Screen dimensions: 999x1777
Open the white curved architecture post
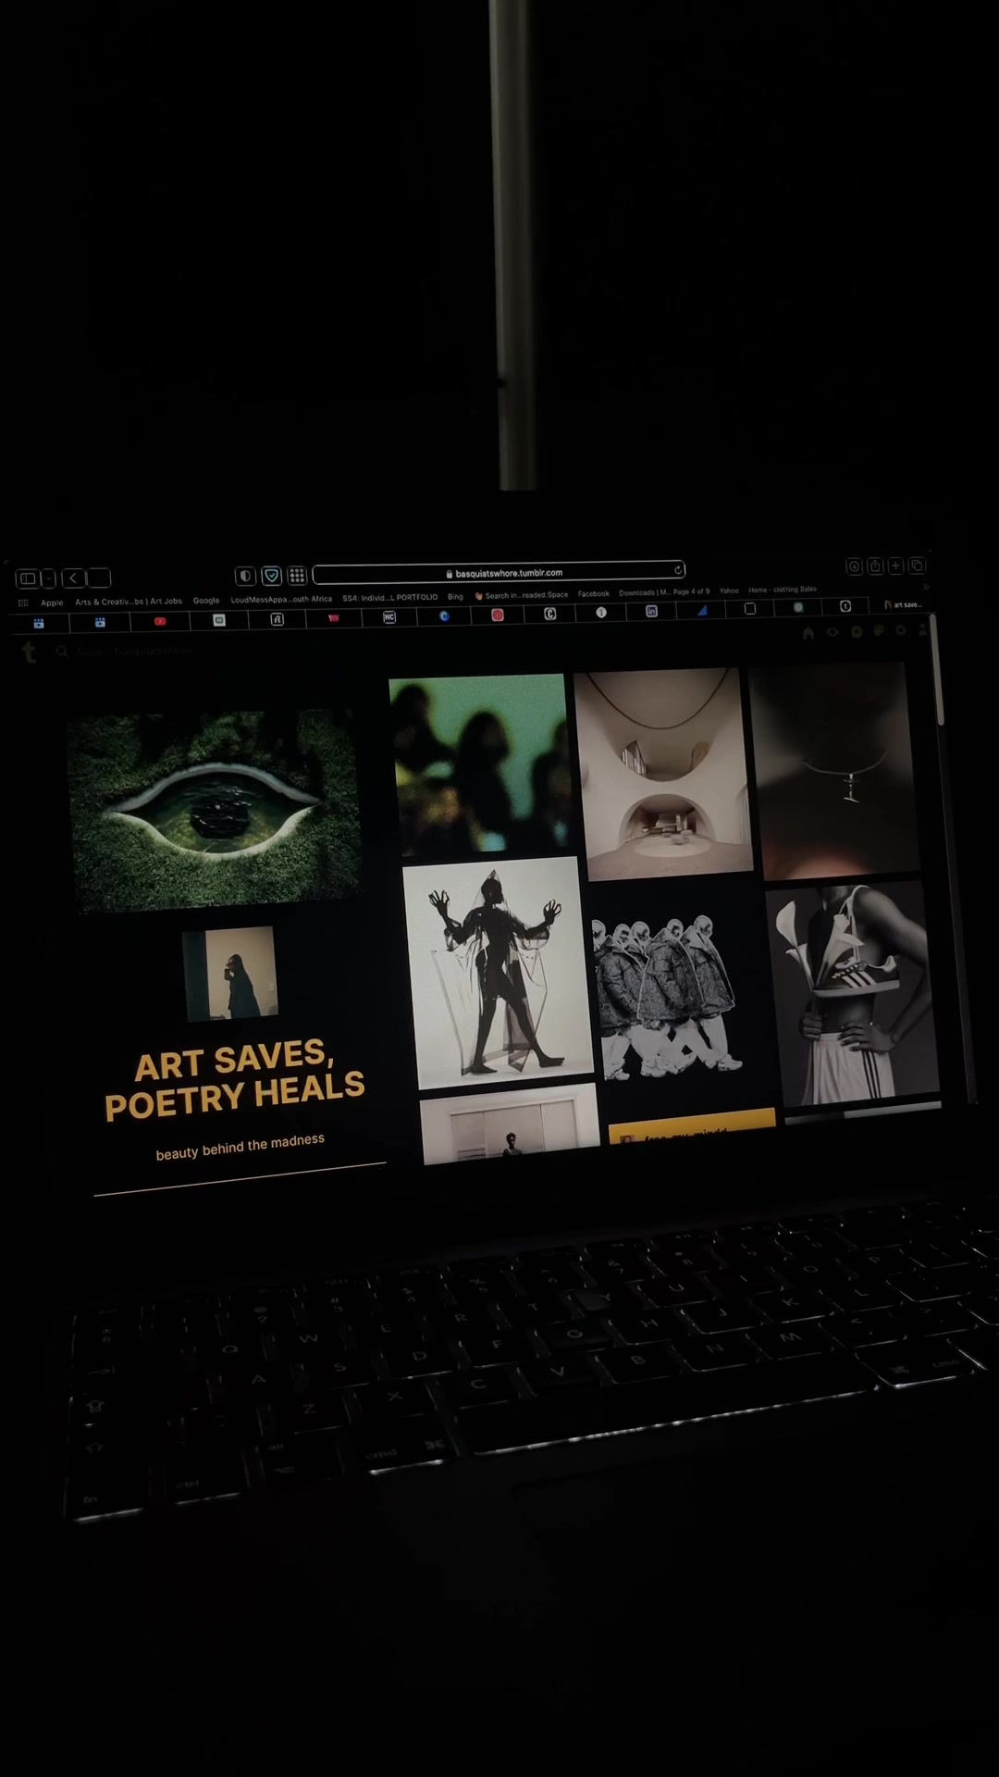662,774
